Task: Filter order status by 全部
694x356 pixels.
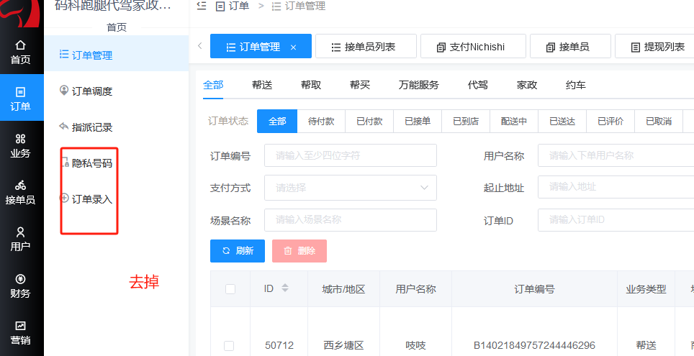Action: [277, 121]
